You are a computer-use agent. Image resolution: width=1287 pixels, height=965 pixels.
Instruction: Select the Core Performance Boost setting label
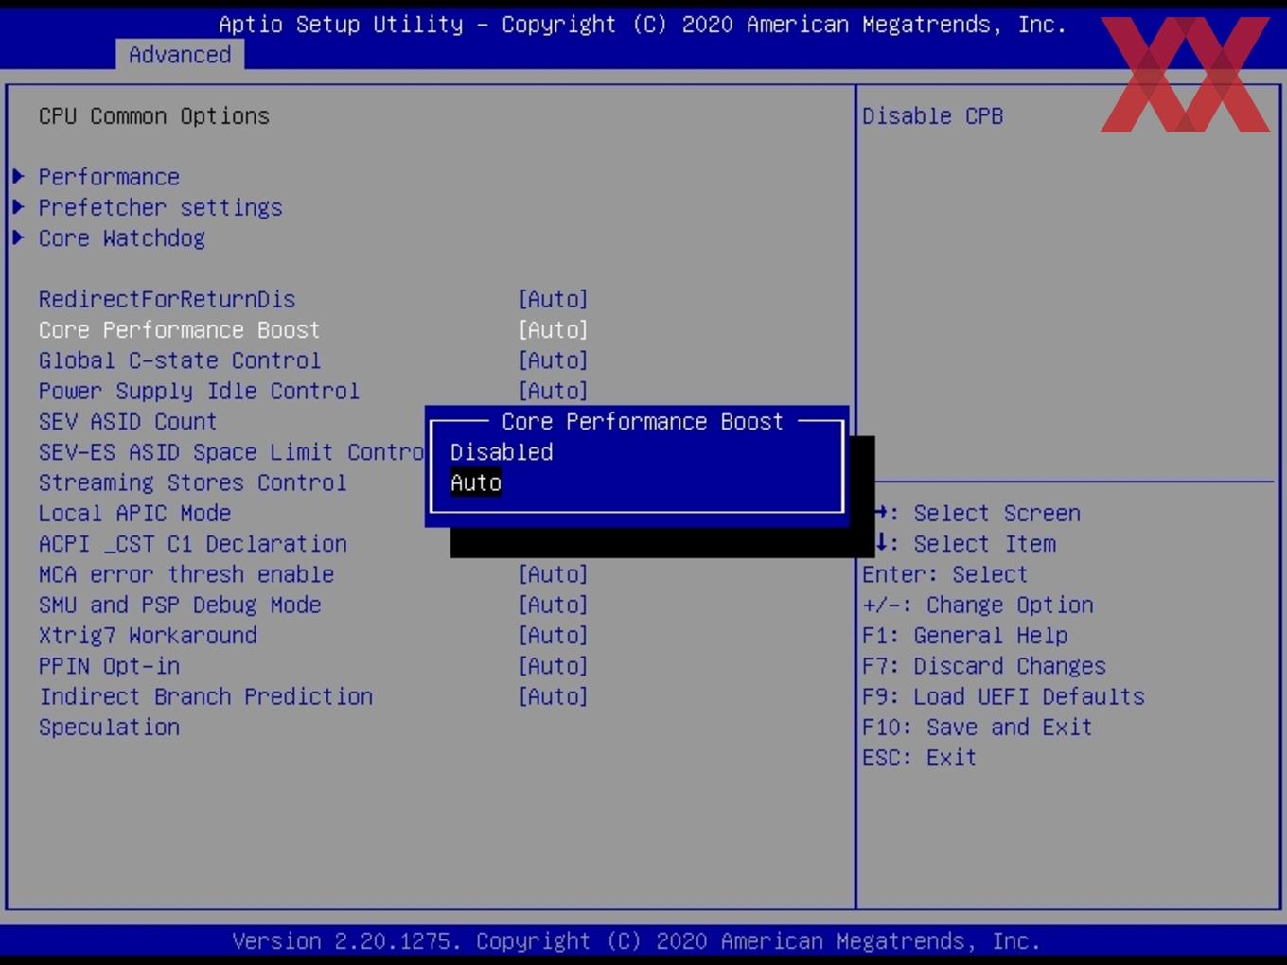tap(179, 329)
